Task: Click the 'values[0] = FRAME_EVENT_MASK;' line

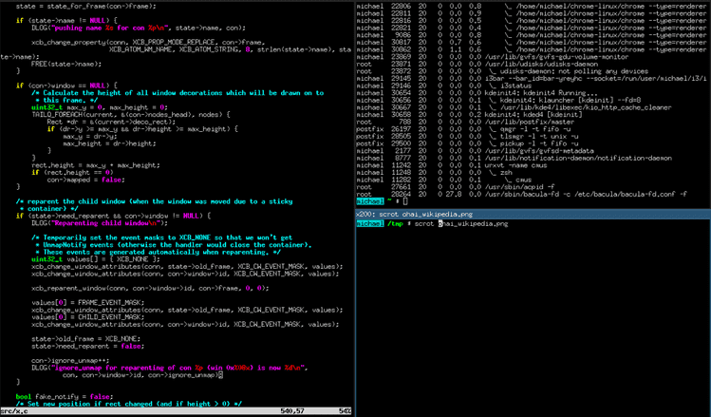Action: tap(88, 302)
